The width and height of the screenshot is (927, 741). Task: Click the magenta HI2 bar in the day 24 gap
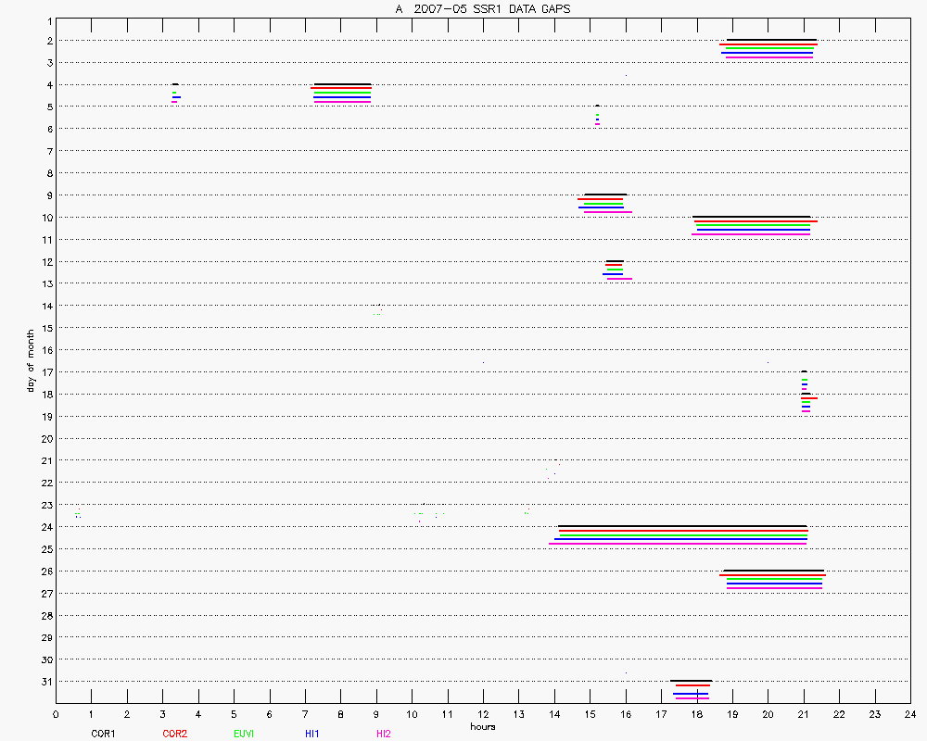678,544
